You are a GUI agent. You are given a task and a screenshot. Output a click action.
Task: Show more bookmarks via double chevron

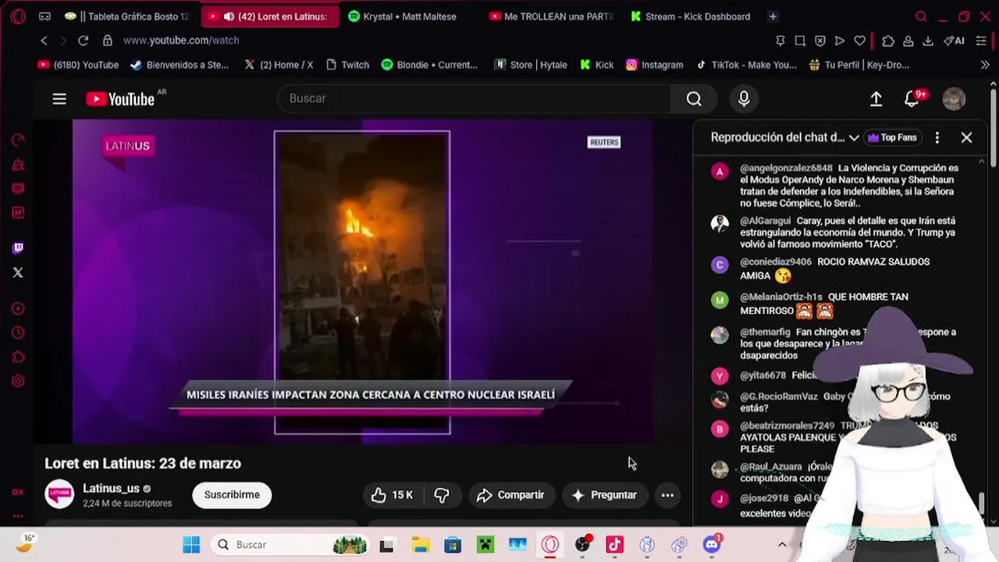[984, 65]
